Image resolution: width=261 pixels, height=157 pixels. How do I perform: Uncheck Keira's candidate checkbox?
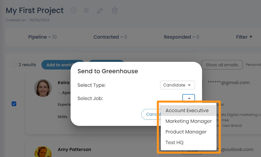(x=14, y=104)
